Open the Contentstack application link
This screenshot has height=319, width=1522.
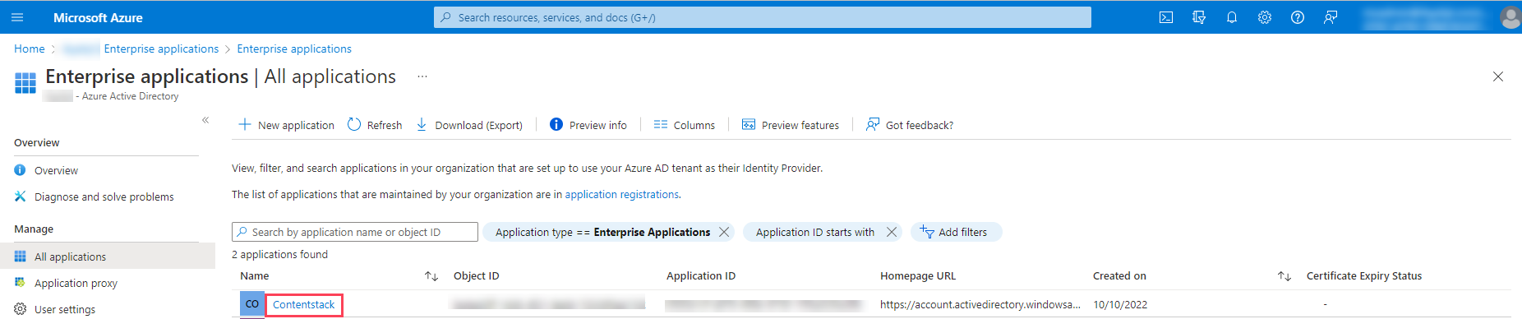304,304
